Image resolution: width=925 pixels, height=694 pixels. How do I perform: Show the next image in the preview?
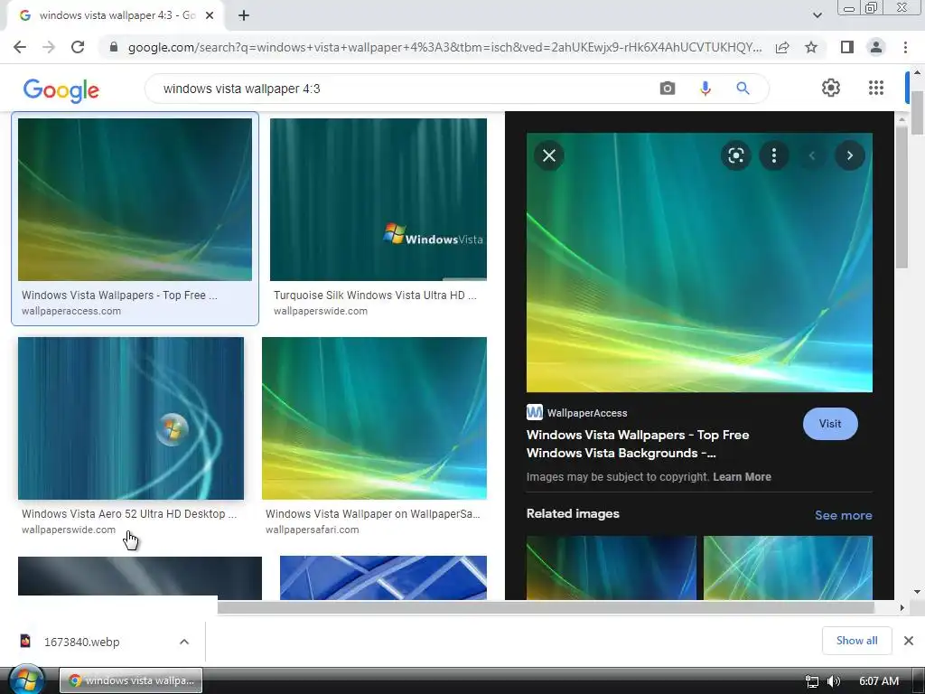[x=850, y=155]
